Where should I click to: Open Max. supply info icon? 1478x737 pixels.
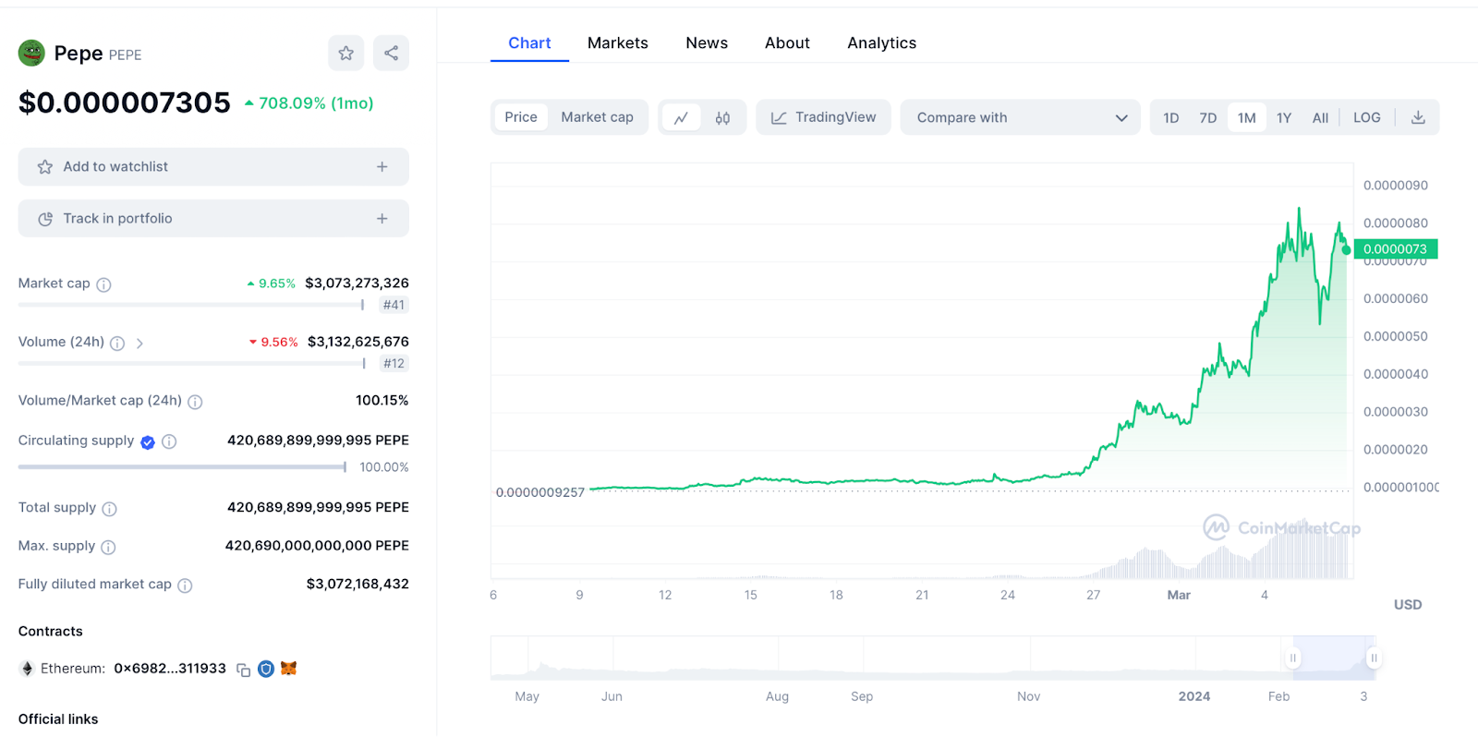point(108,548)
